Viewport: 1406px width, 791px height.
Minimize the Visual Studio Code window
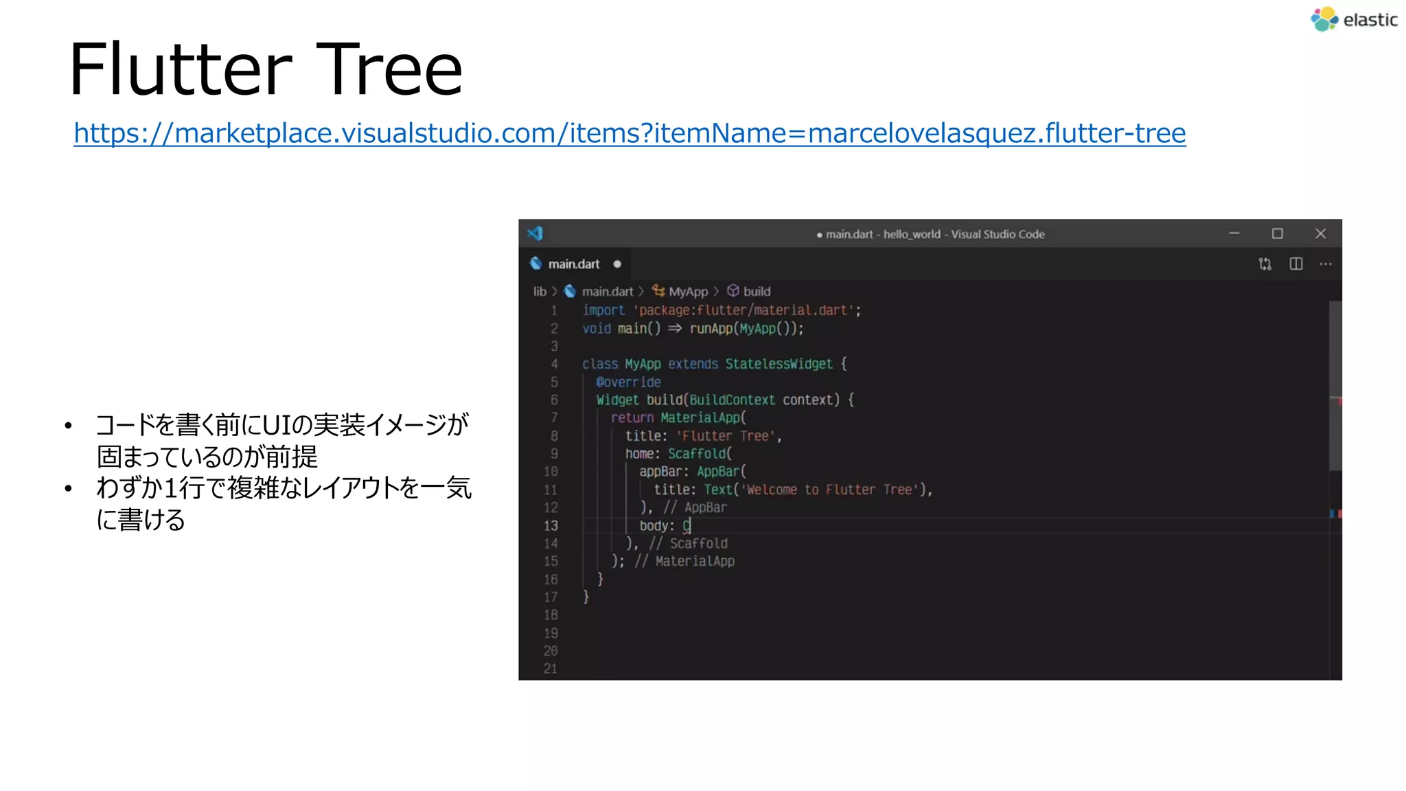(x=1234, y=233)
